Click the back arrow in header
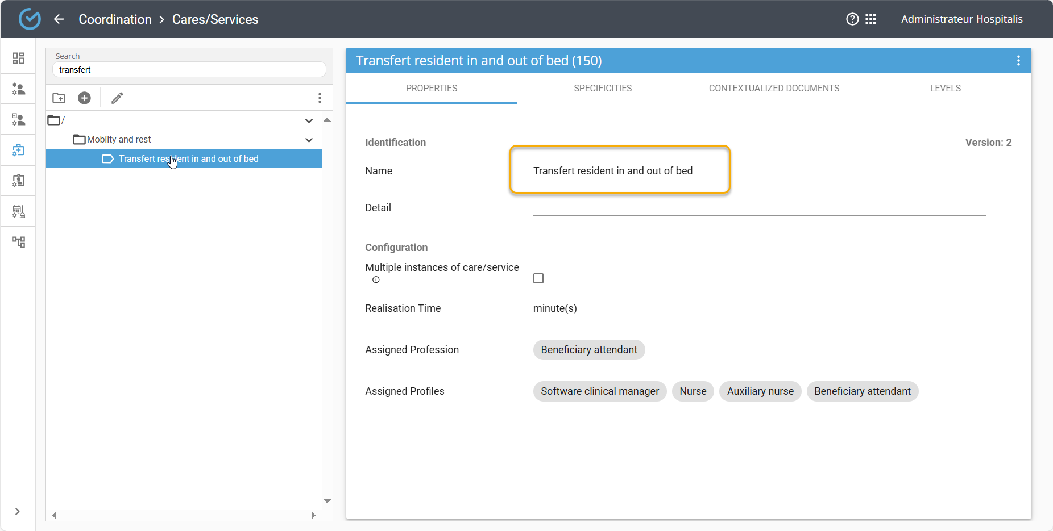Screen dimensions: 1053x531 pos(59,19)
